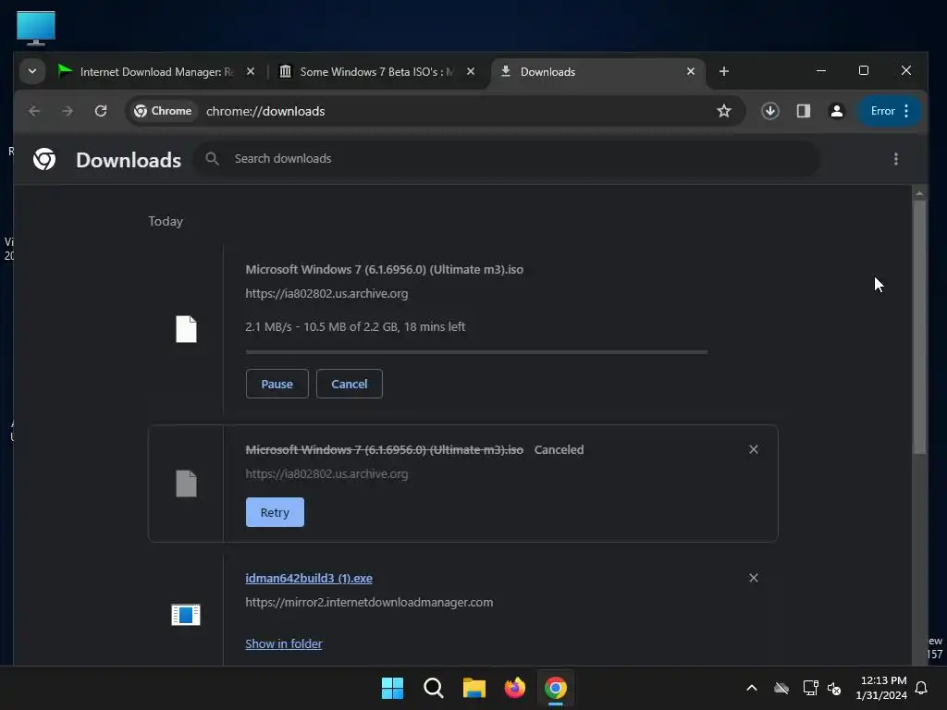Pause the Windows 7 ISO download
The width and height of the screenshot is (947, 710).
277,384
